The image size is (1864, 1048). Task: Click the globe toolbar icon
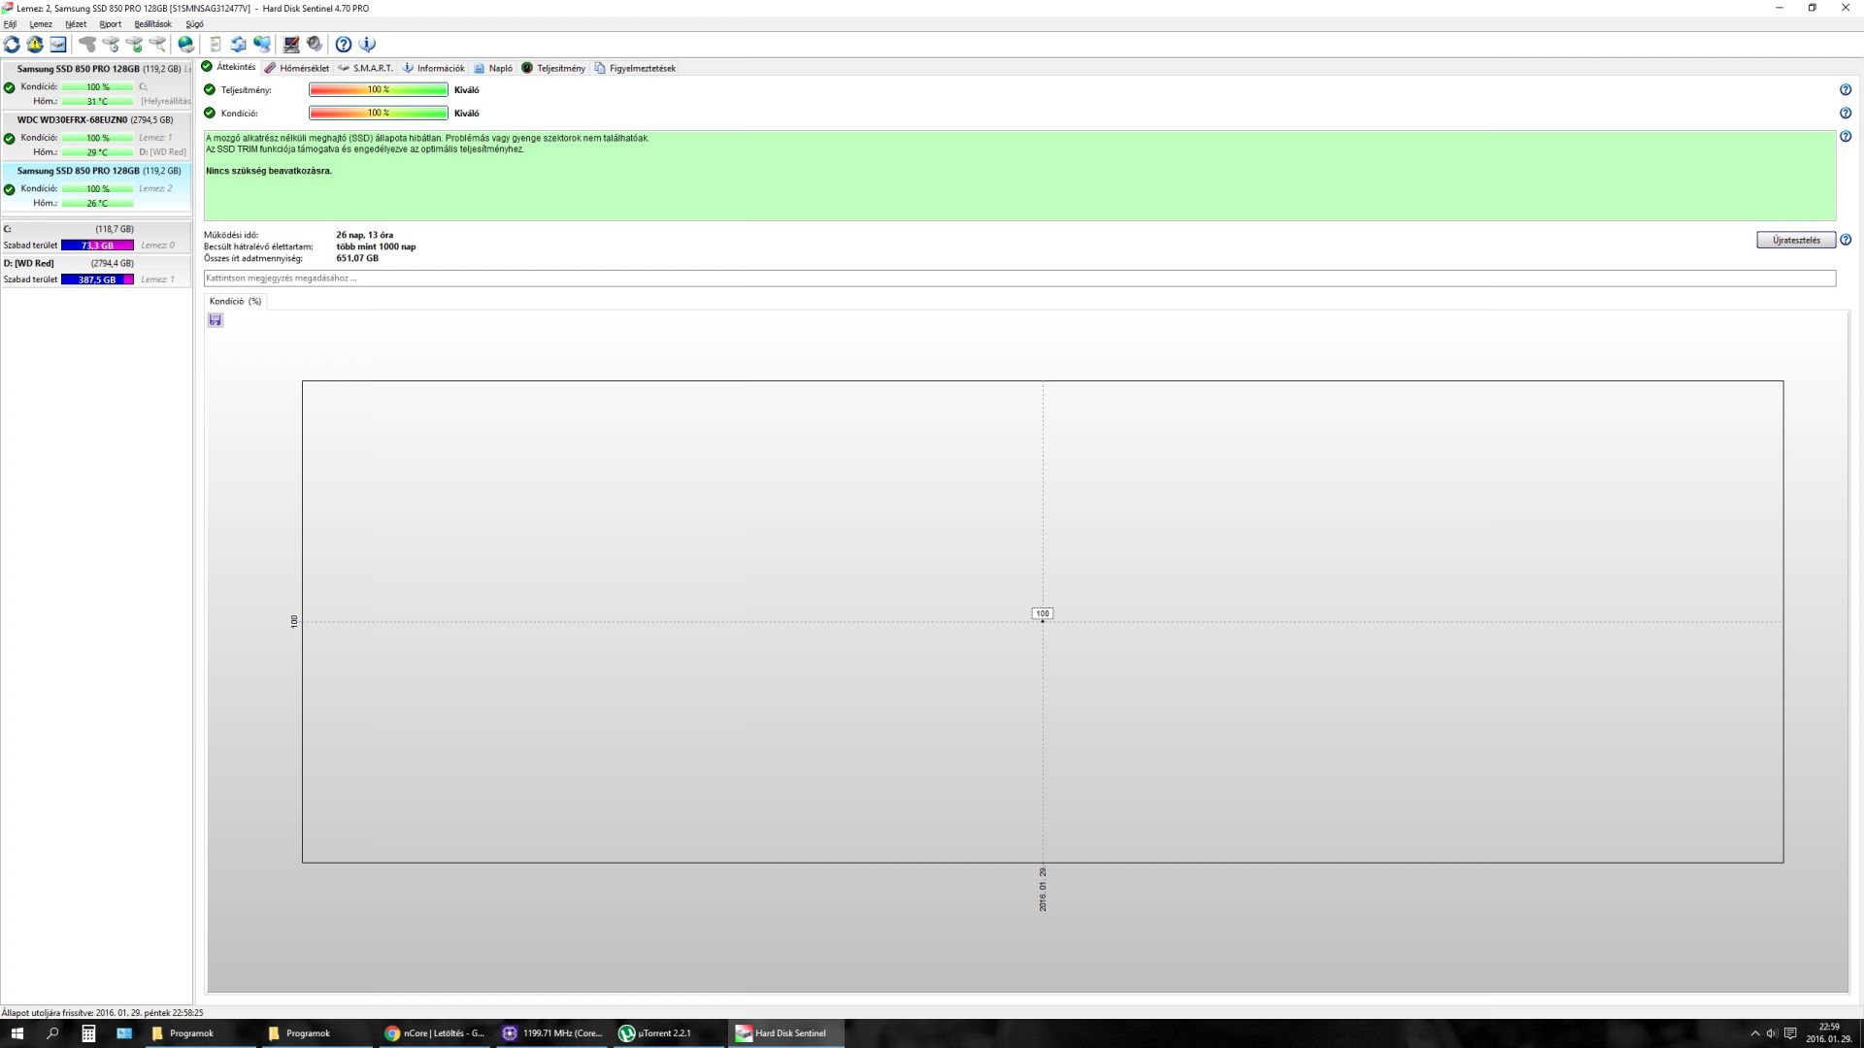(x=185, y=45)
